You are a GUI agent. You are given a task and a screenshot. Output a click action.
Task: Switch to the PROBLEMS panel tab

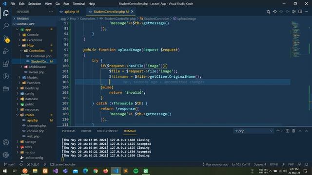(69, 131)
